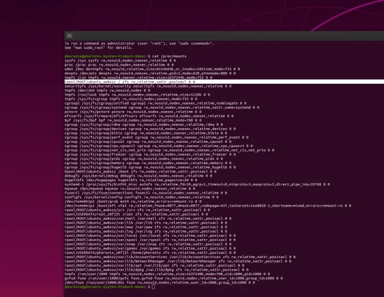Click the /dev/nvme0n1p1 /boot/efi vfat line
This screenshot has width=384, height=297.
(x=208, y=205)
